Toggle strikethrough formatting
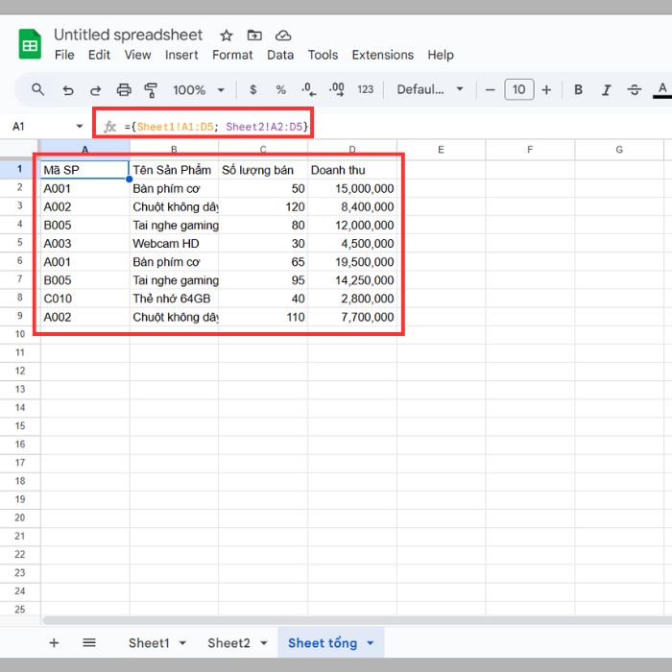Image resolution: width=672 pixels, height=672 pixels. 635,90
